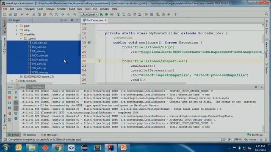271x152 pixels.
Task: Select CHE_adm.zip in the project tree
Action: (39, 43)
